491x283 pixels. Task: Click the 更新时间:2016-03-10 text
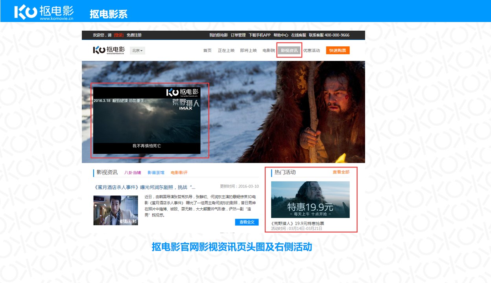(x=240, y=186)
